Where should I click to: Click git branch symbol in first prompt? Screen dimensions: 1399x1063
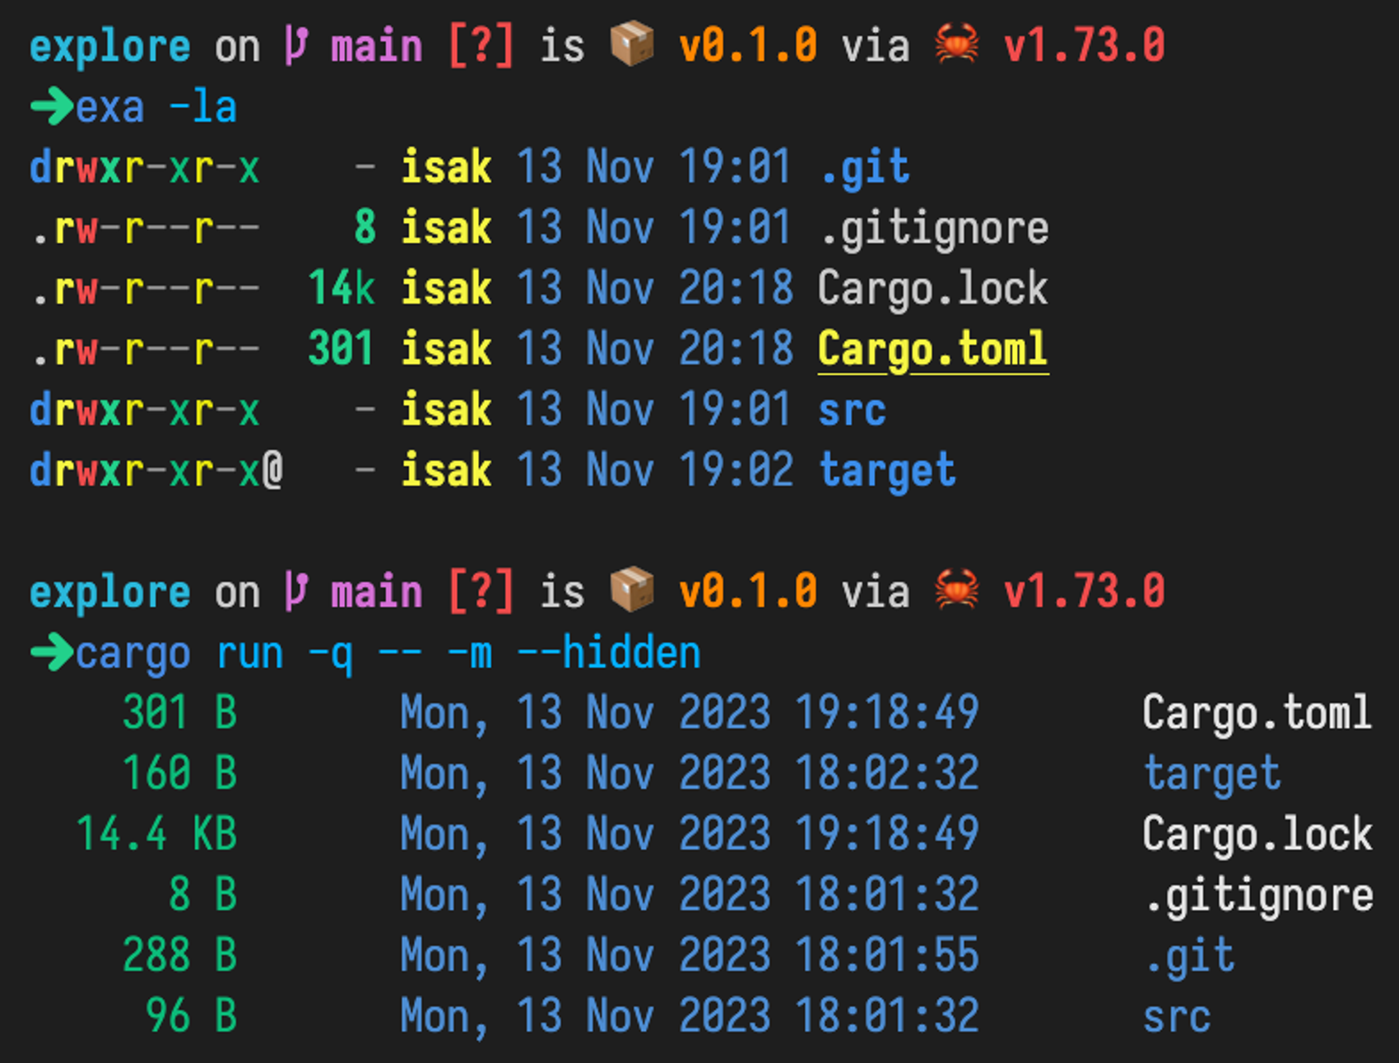click(x=296, y=44)
